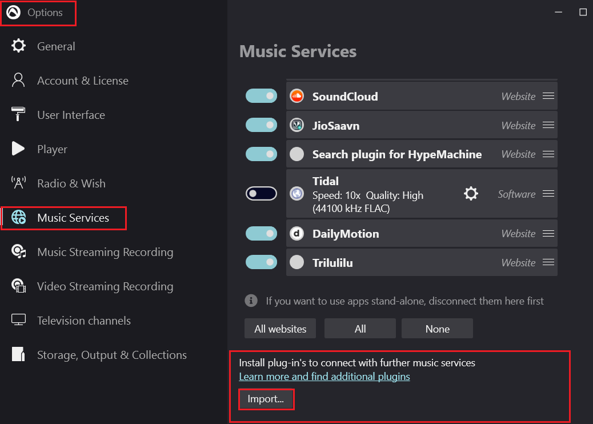Go to Account & License settings
Image resolution: width=593 pixels, height=424 pixels.
click(x=82, y=81)
